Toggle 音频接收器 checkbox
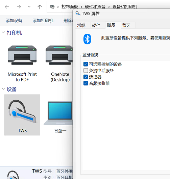This screenshot has height=179, width=170. [86, 83]
